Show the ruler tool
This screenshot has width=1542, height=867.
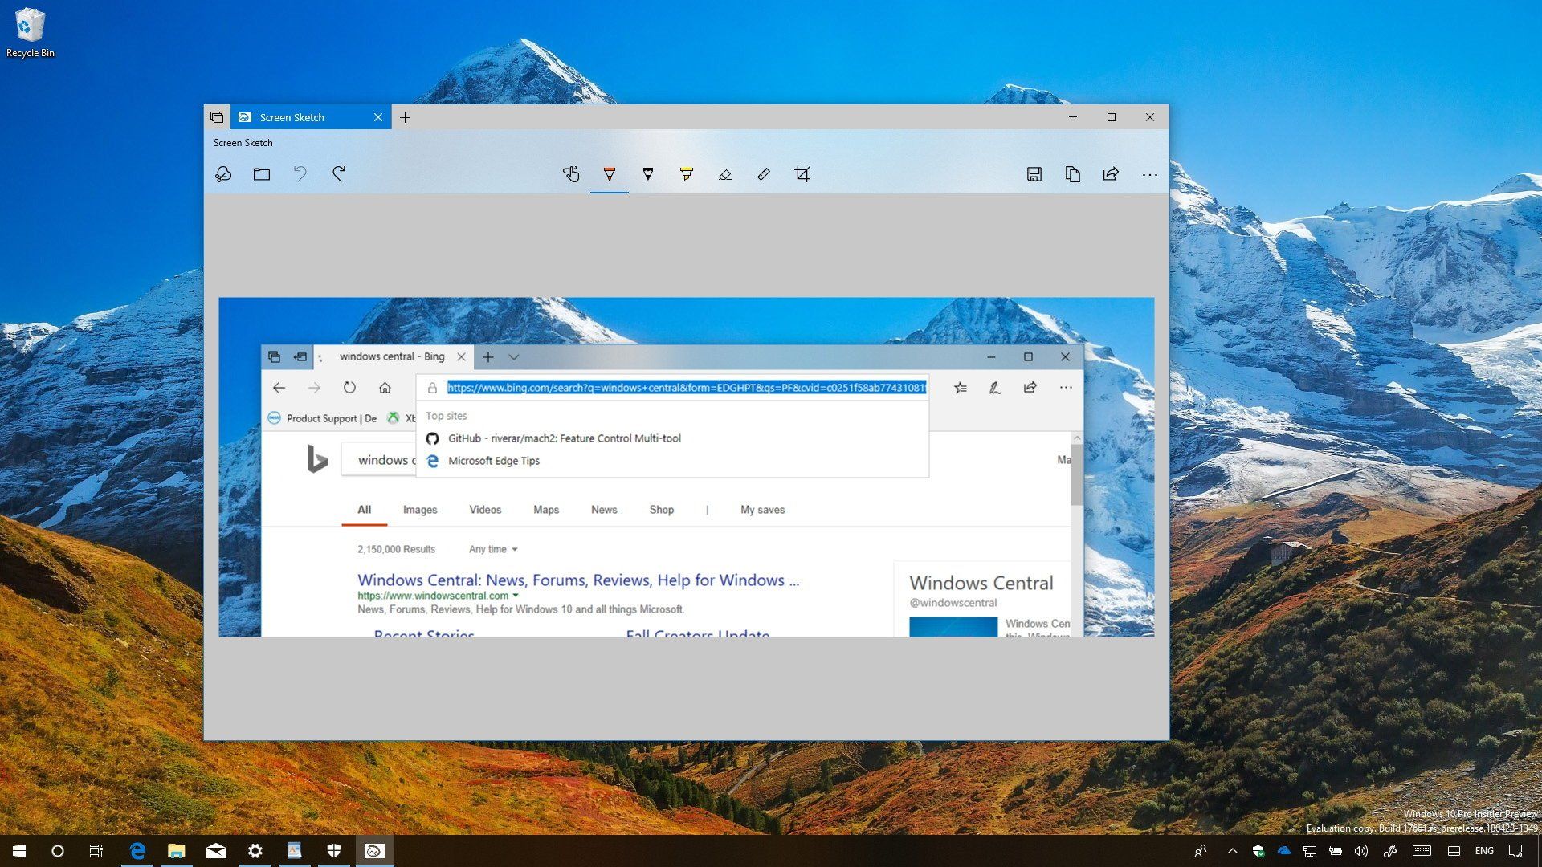(764, 174)
